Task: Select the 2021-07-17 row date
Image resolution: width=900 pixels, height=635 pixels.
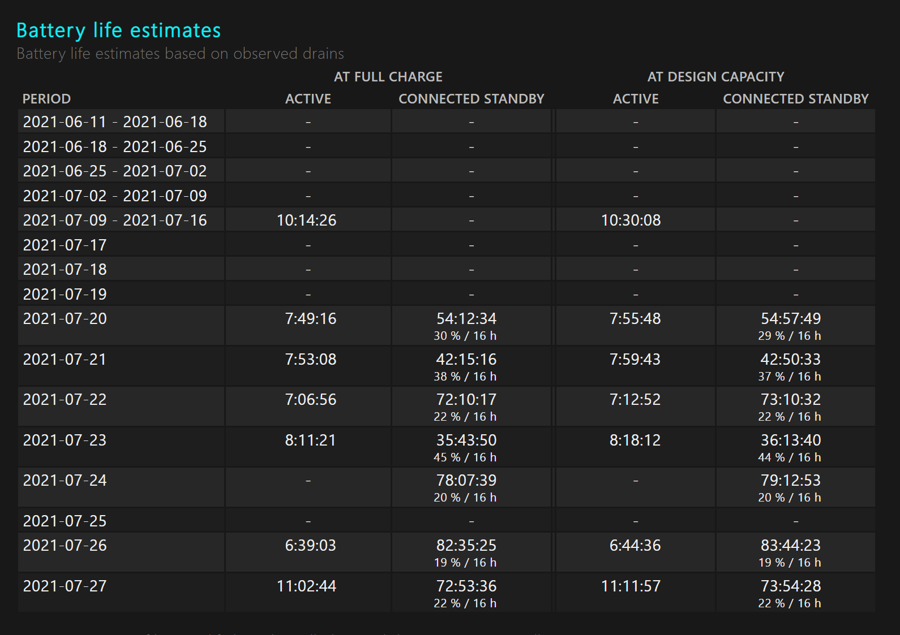Action: pos(65,245)
